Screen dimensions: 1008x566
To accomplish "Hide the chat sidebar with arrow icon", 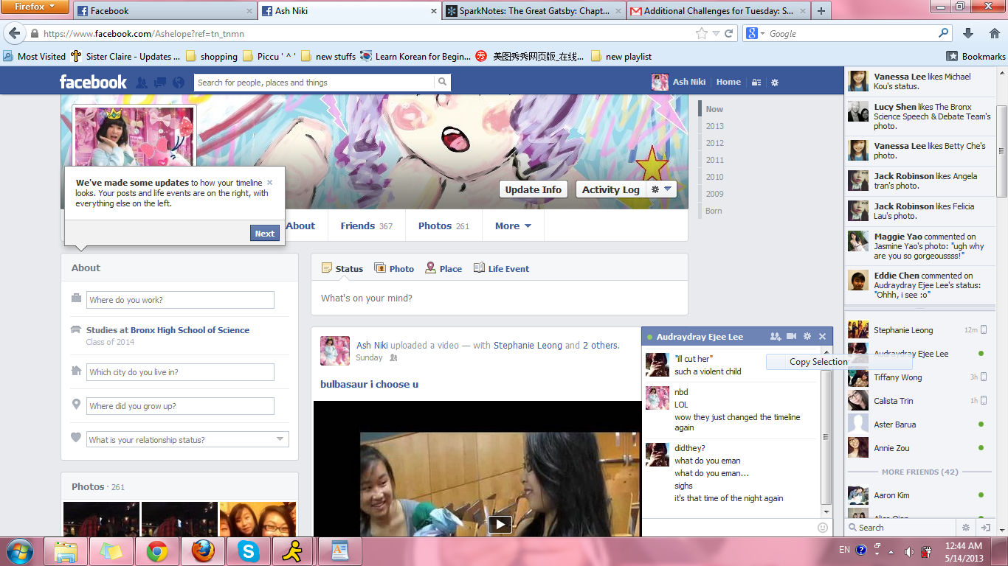I will pyautogui.click(x=985, y=528).
